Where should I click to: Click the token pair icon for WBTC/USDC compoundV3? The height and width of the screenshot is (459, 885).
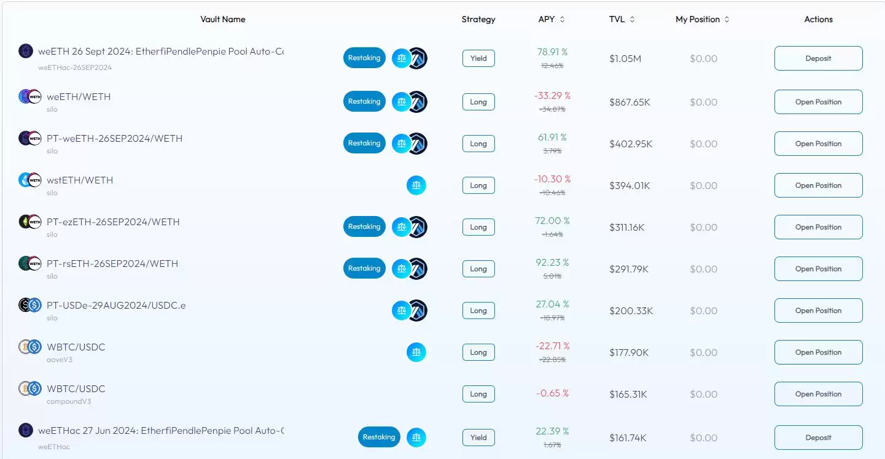tap(29, 388)
